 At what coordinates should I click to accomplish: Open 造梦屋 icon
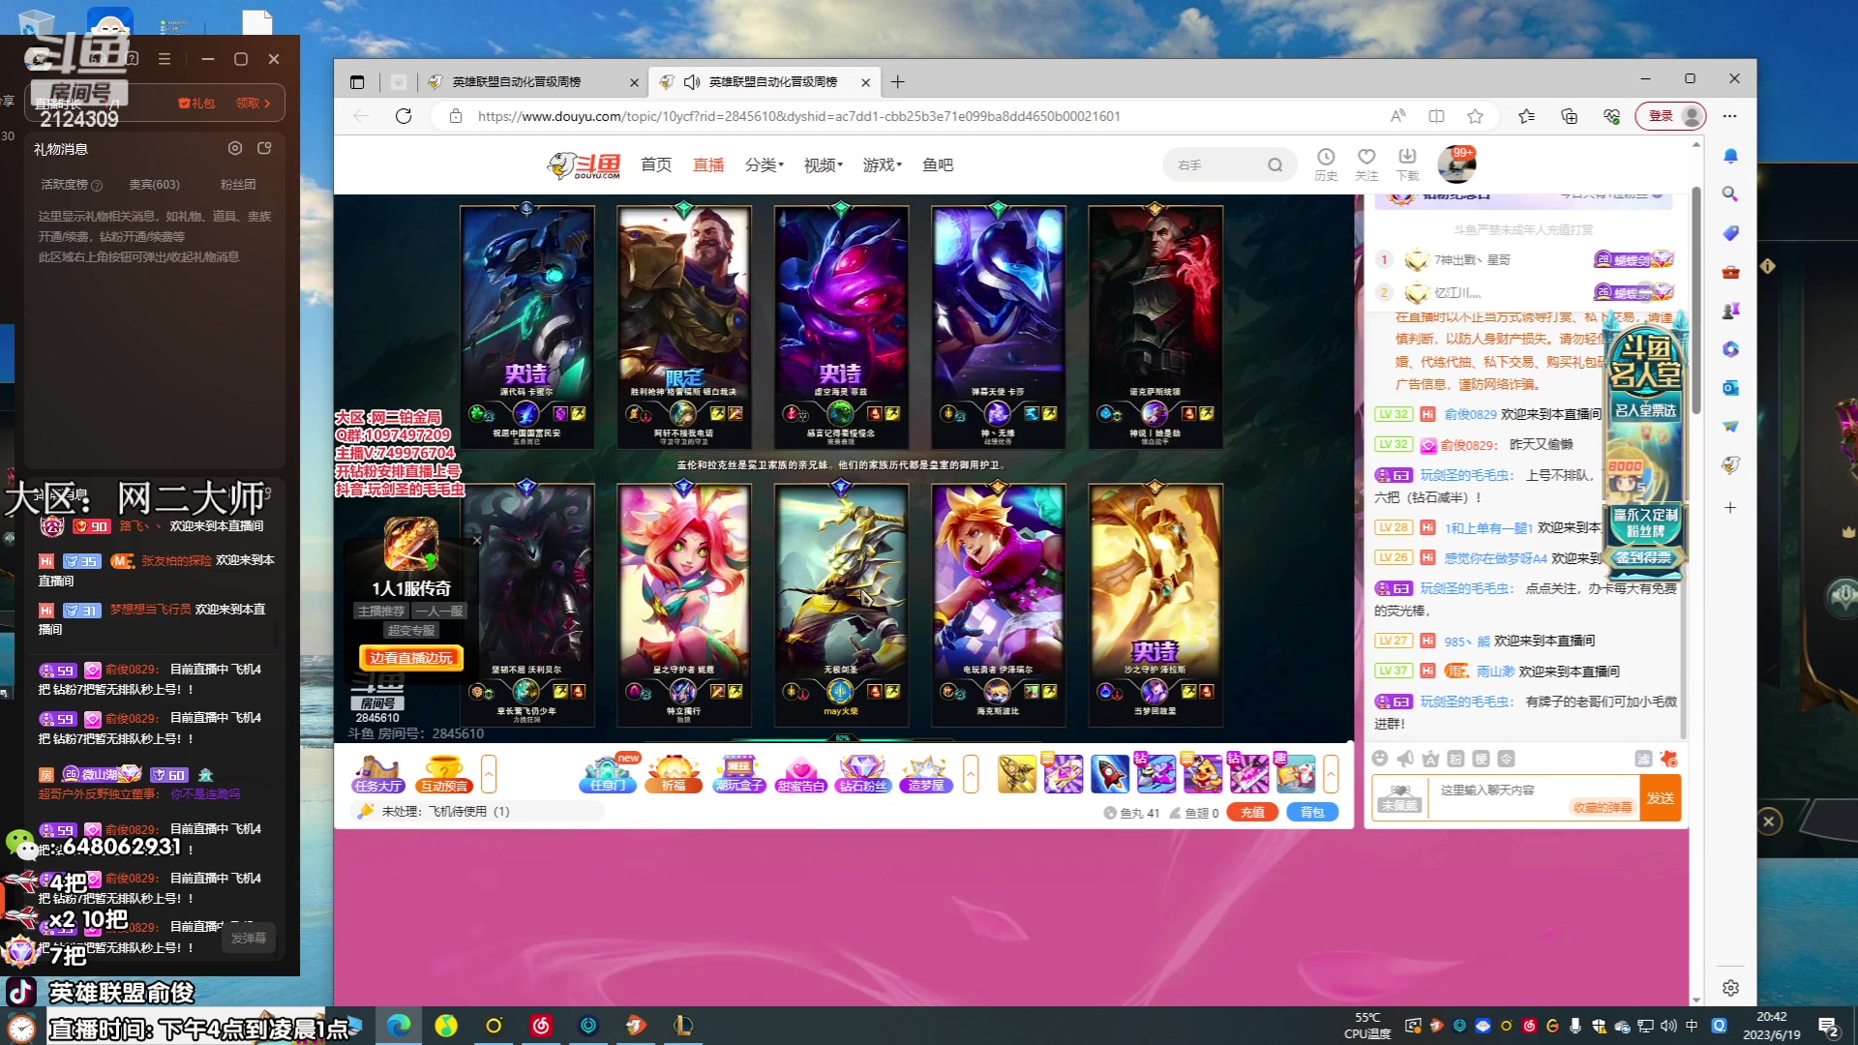926,774
